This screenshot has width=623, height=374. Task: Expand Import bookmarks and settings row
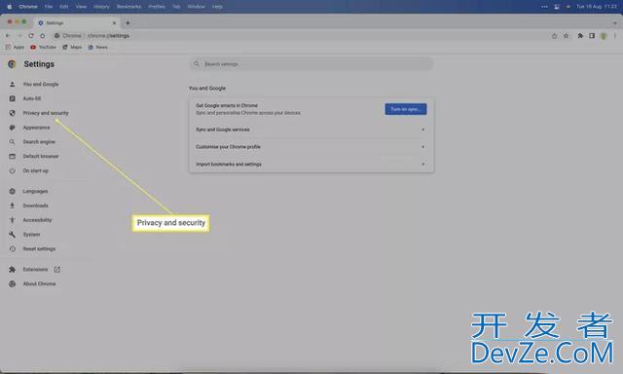pyautogui.click(x=311, y=165)
